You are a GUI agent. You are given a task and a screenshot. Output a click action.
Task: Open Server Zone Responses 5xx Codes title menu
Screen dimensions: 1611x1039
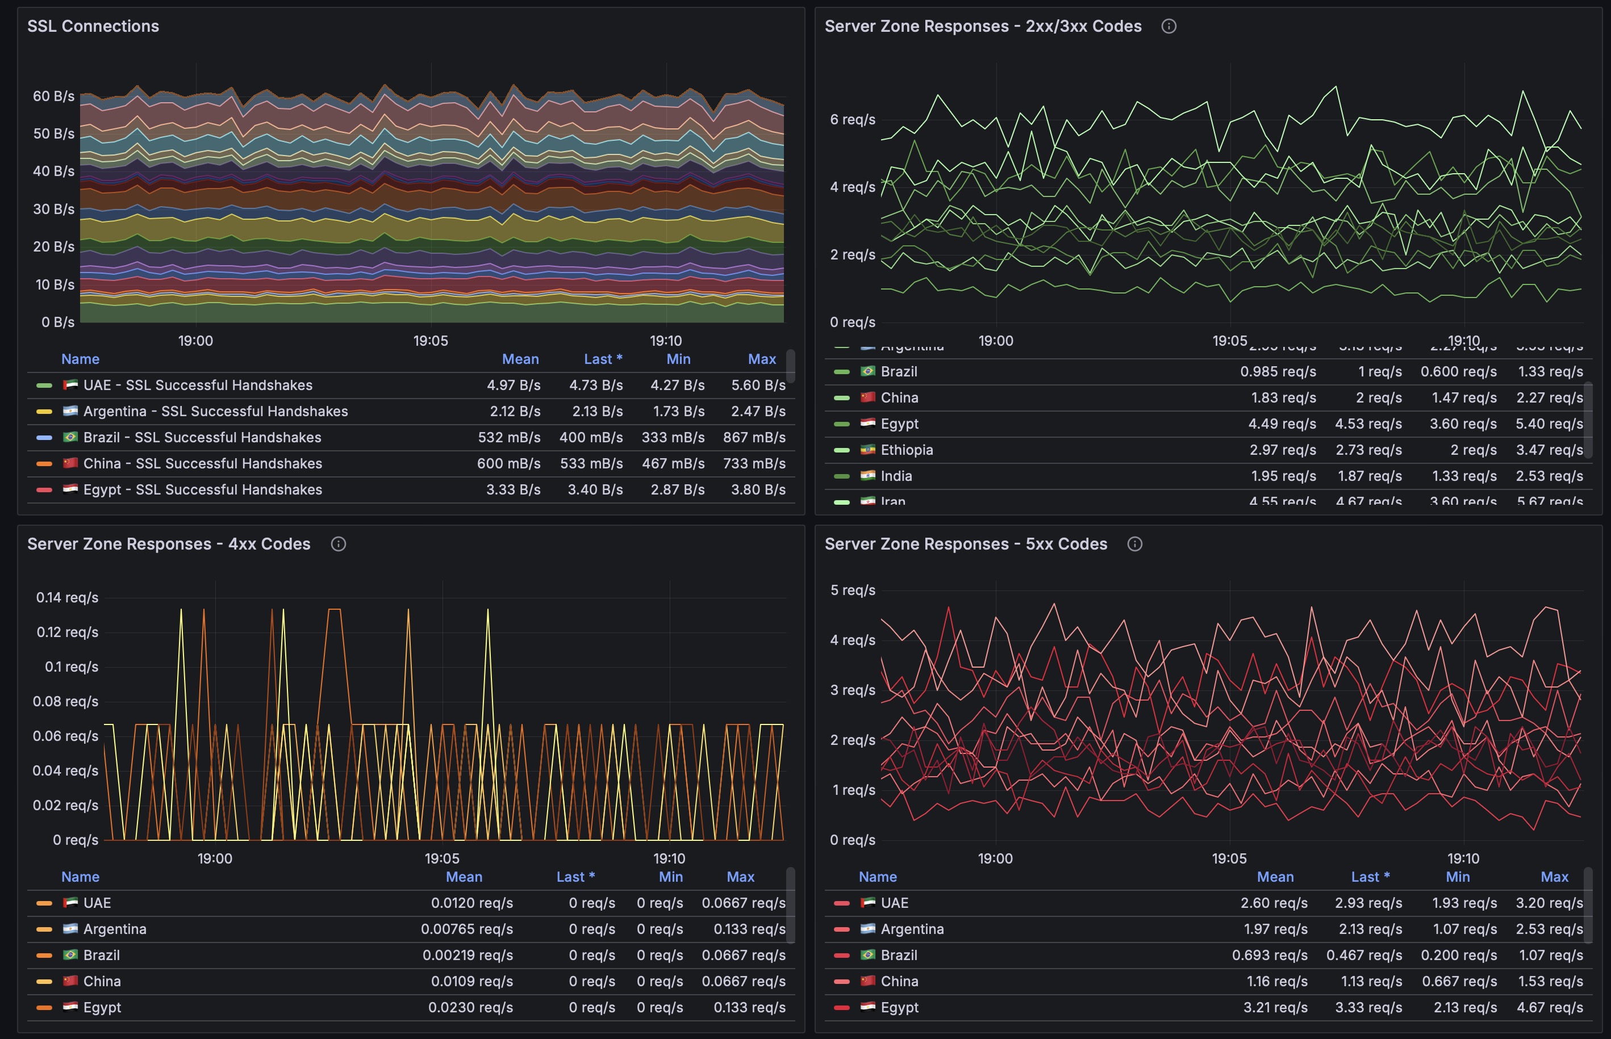[x=965, y=544]
